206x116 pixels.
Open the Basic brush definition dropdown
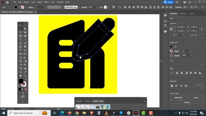[x=79, y=7]
